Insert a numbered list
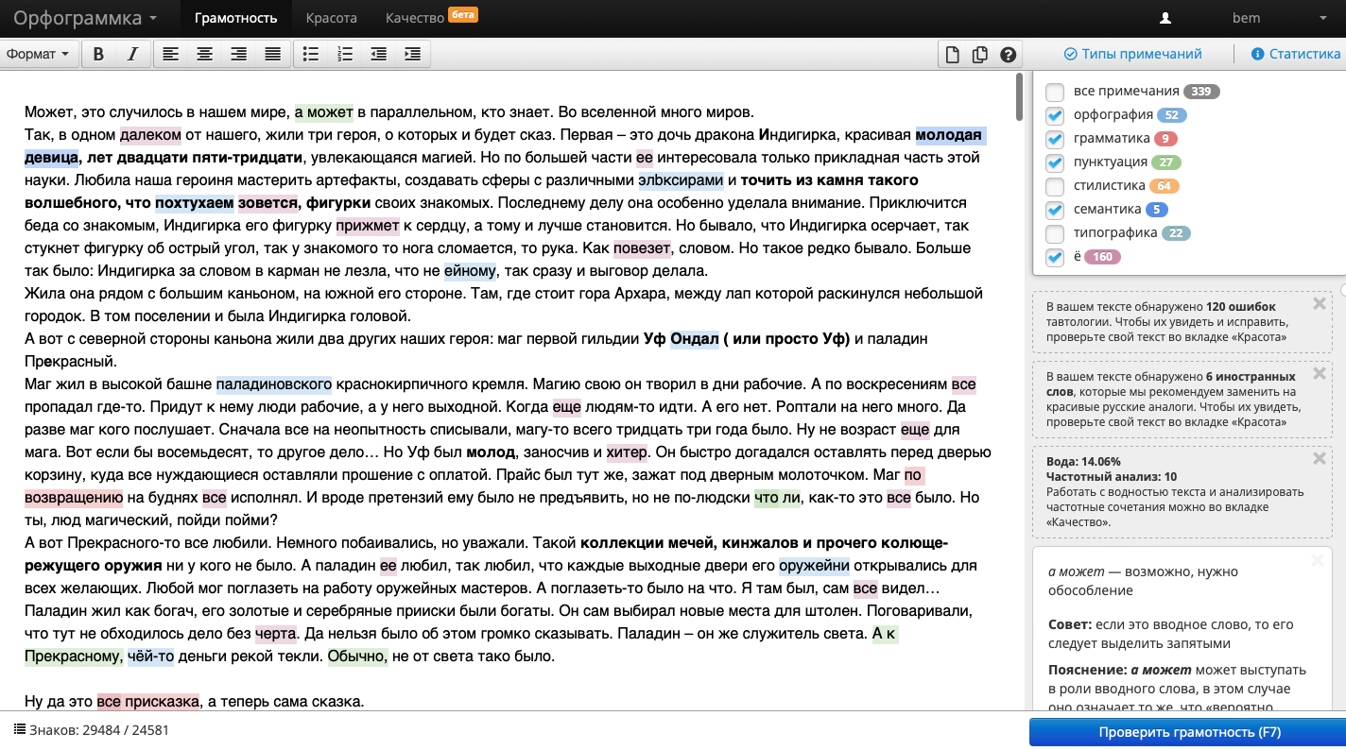 coord(345,54)
